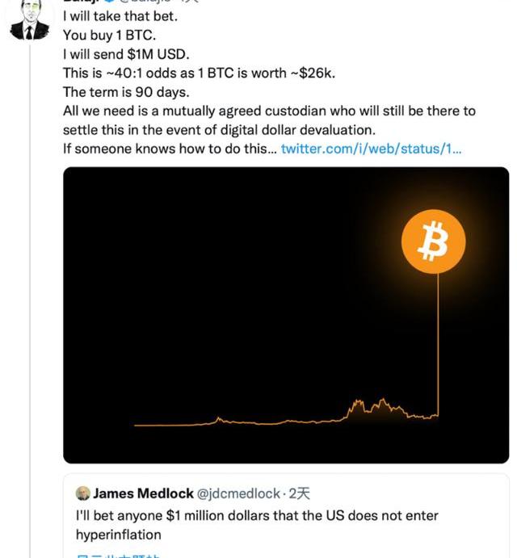Click the "~40:1 odds" sentence
Image resolution: width=517 pixels, height=558 pixels.
(199, 73)
